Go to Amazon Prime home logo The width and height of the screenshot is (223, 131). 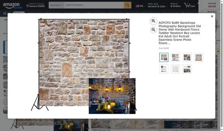[x=13, y=5]
